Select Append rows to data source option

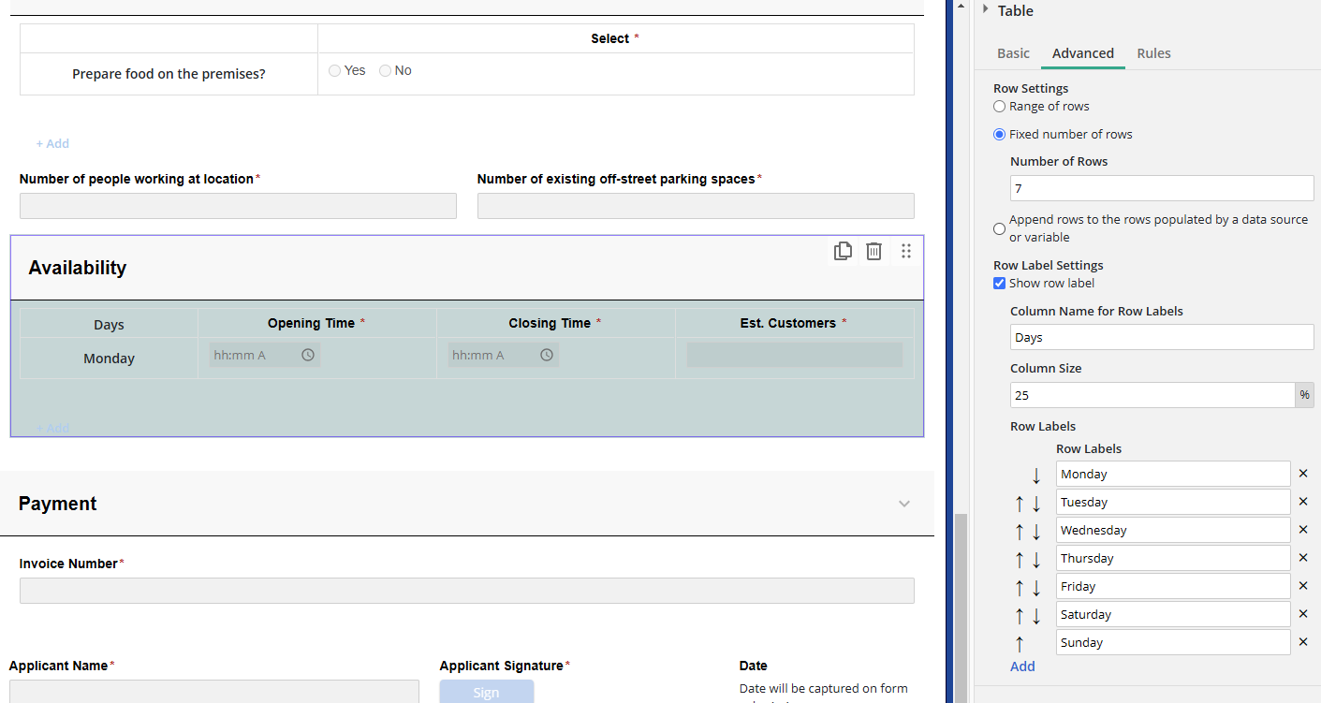tap(999, 228)
